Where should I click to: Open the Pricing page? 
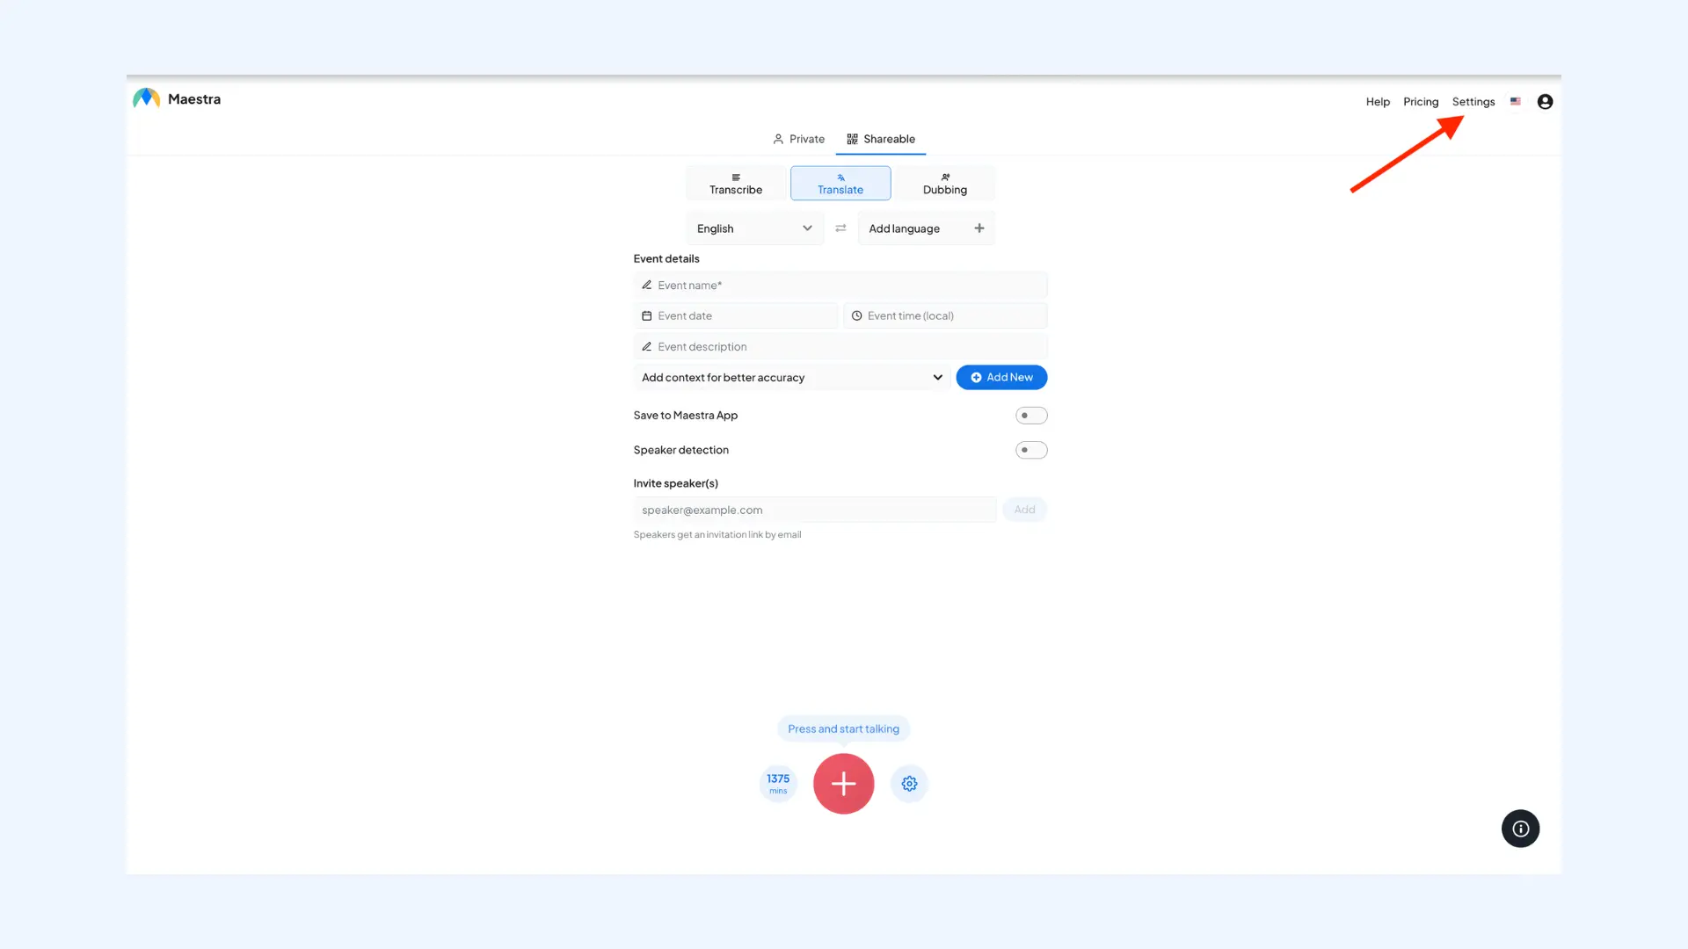click(1421, 101)
